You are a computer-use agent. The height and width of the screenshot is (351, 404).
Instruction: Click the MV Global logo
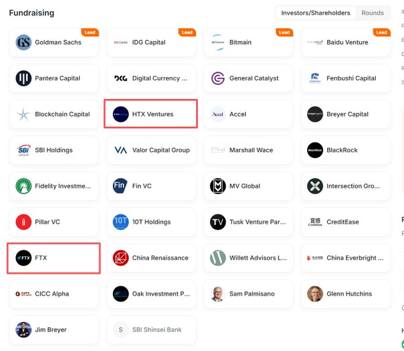point(217,186)
